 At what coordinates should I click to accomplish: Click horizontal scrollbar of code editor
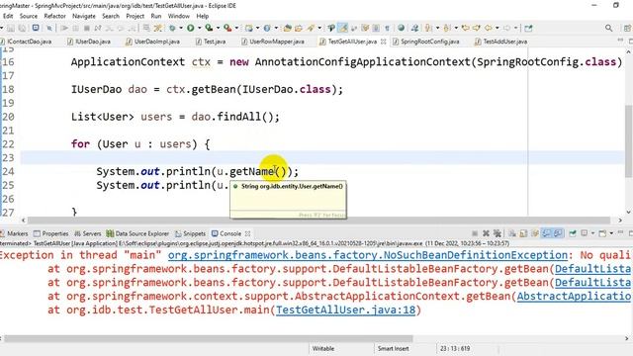pyautogui.click(x=318, y=220)
